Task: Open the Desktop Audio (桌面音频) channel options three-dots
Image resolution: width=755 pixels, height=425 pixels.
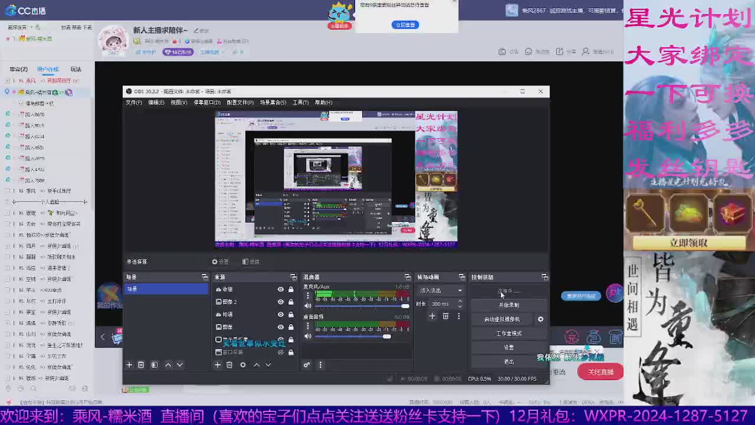Action: (307, 326)
